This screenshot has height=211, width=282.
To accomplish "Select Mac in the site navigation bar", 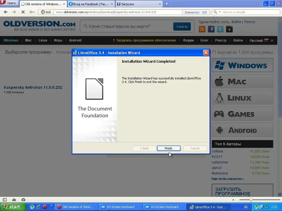I will coord(28,40).
